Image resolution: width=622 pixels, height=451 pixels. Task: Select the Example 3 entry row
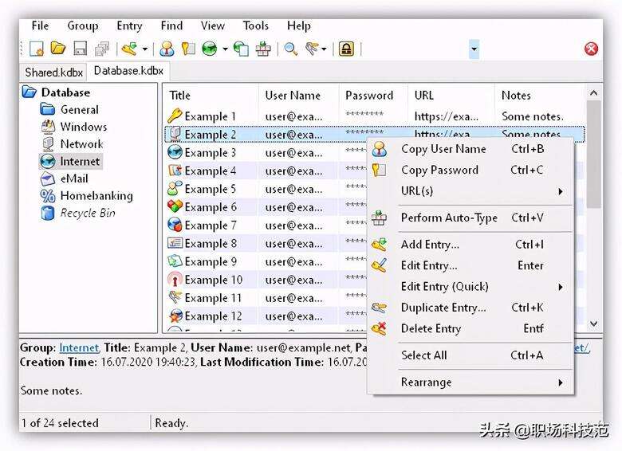coord(266,152)
